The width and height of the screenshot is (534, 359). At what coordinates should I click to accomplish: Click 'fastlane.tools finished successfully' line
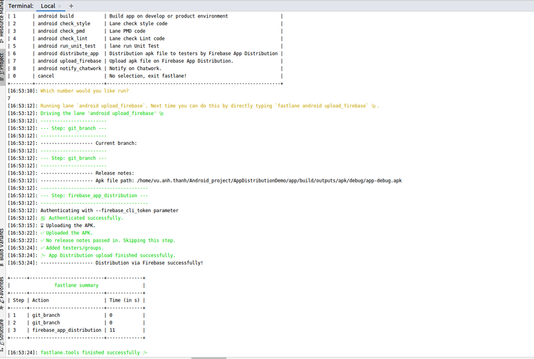tap(94, 353)
